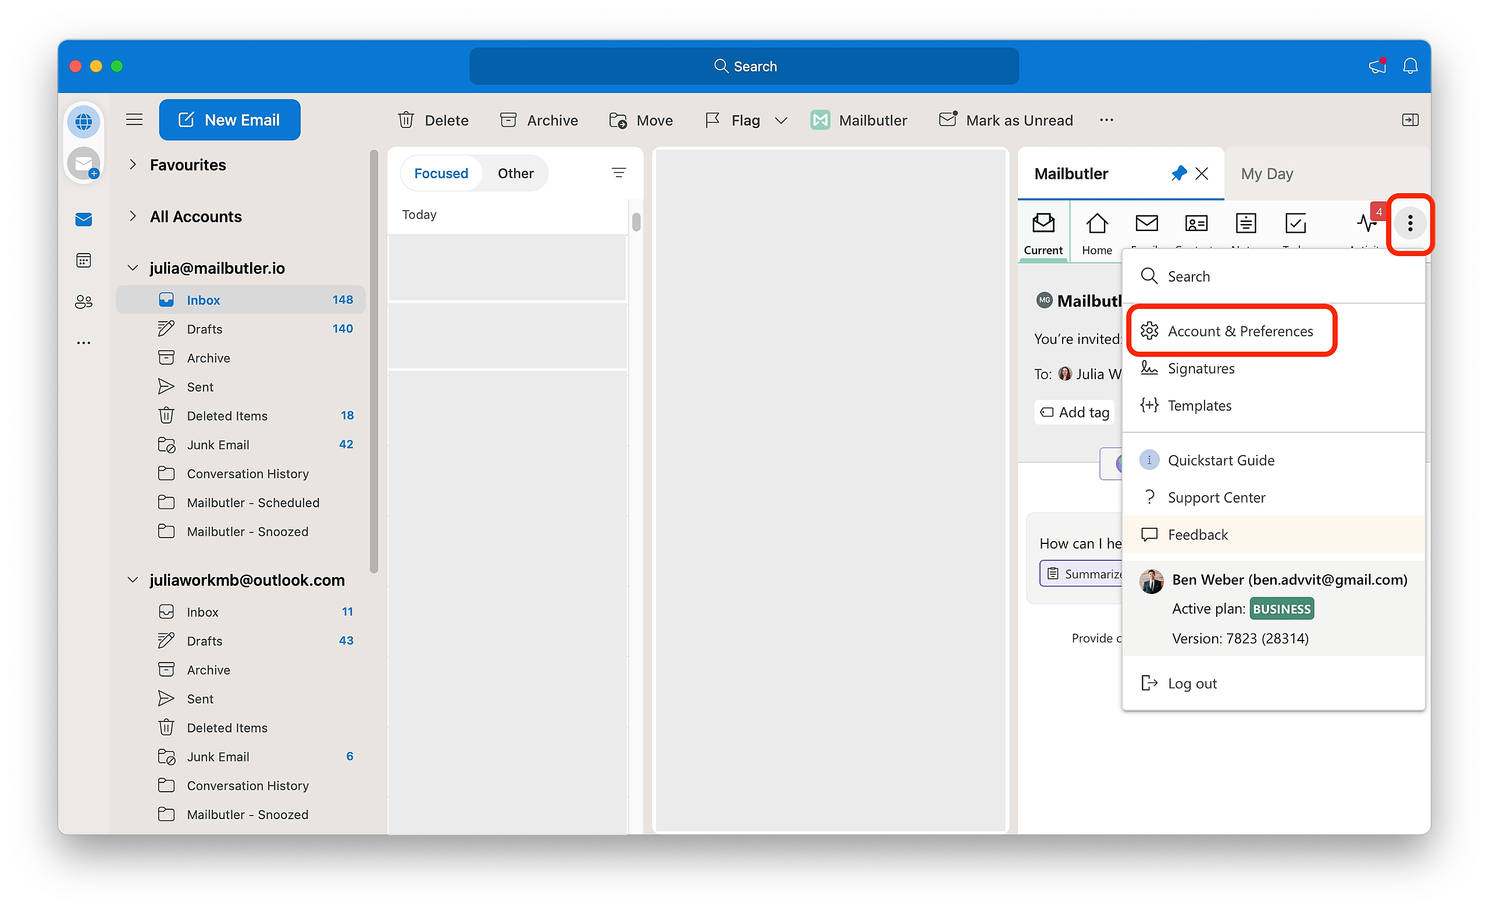
Task: Close the Mailbutler panel
Action: pyautogui.click(x=1202, y=173)
